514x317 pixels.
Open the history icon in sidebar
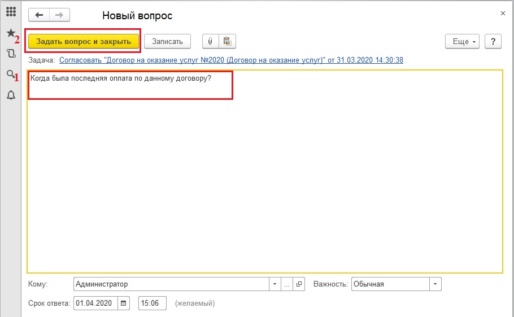coord(10,54)
